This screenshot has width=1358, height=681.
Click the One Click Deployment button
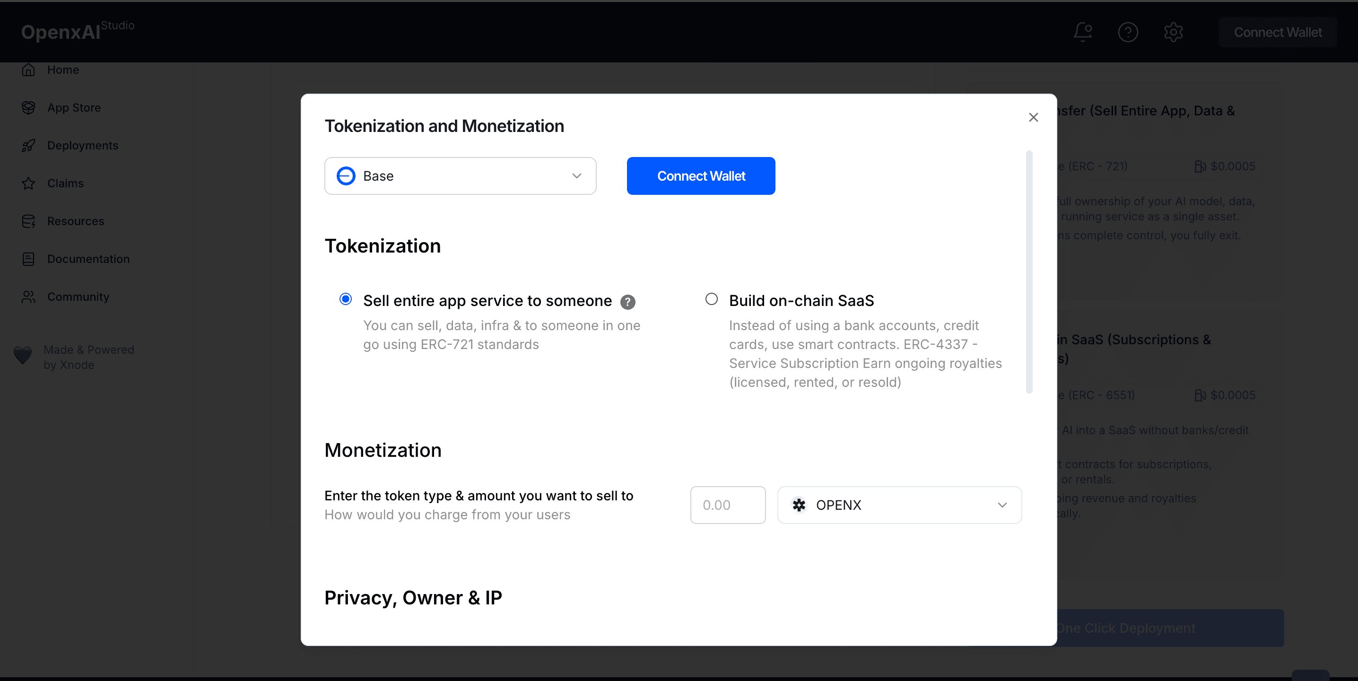point(1170,628)
